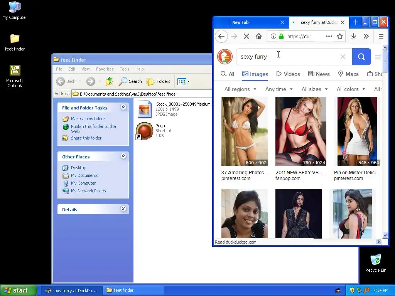Collapse Other Places panel
This screenshot has width=395, height=296.
[123, 156]
